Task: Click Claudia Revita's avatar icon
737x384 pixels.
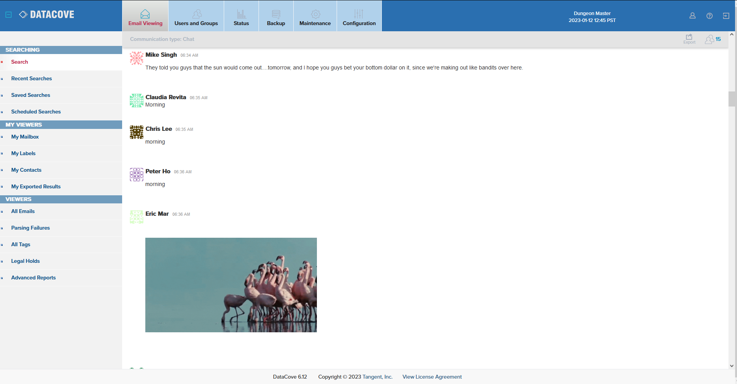Action: (136, 100)
